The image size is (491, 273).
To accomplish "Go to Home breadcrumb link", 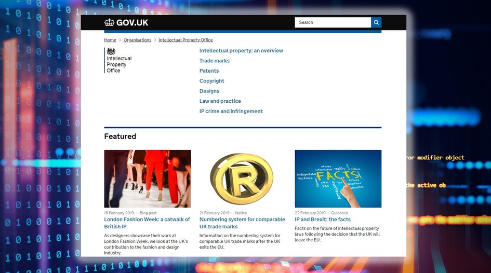I will (x=110, y=40).
